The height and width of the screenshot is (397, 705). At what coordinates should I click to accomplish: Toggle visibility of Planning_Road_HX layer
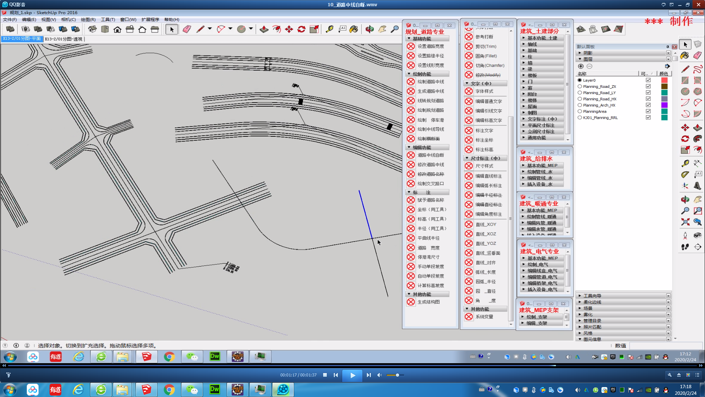648,99
